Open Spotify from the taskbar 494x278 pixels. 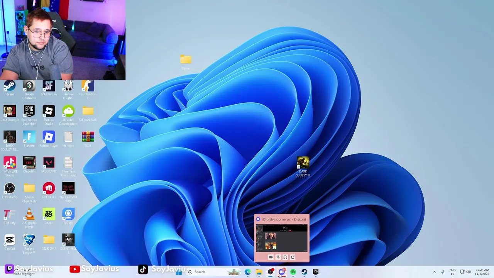coord(293,272)
